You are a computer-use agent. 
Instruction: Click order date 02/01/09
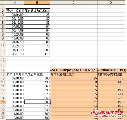click(x=15, y=78)
